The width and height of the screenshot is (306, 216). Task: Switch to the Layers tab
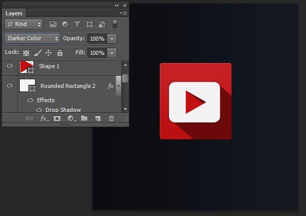(14, 13)
